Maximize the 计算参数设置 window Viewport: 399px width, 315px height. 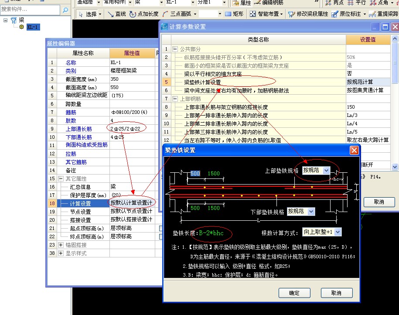tap(385, 27)
